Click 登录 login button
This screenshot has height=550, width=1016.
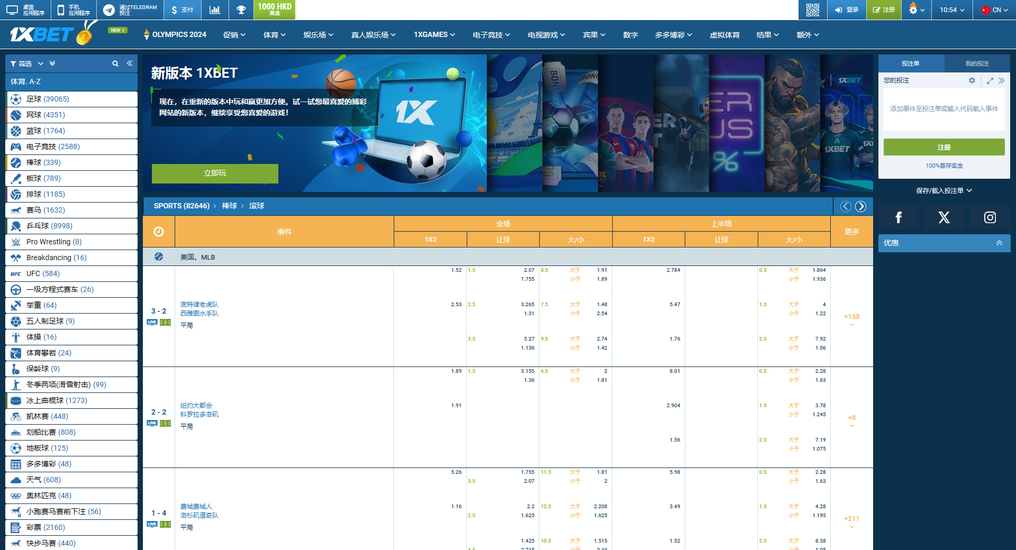click(847, 10)
